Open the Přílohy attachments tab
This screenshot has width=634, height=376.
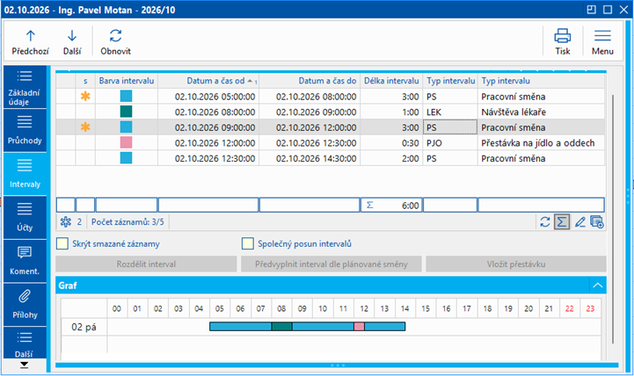25,305
